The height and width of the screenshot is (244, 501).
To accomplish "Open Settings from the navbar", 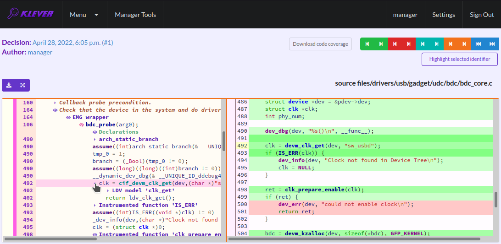I will tap(444, 15).
